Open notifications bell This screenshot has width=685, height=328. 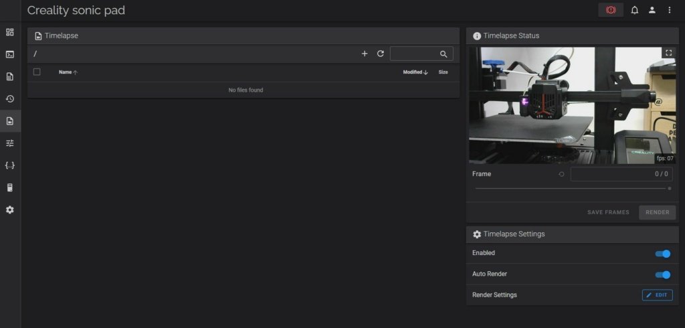pos(634,10)
